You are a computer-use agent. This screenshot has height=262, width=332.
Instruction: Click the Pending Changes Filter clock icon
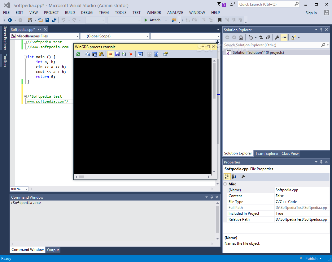[x=251, y=38]
